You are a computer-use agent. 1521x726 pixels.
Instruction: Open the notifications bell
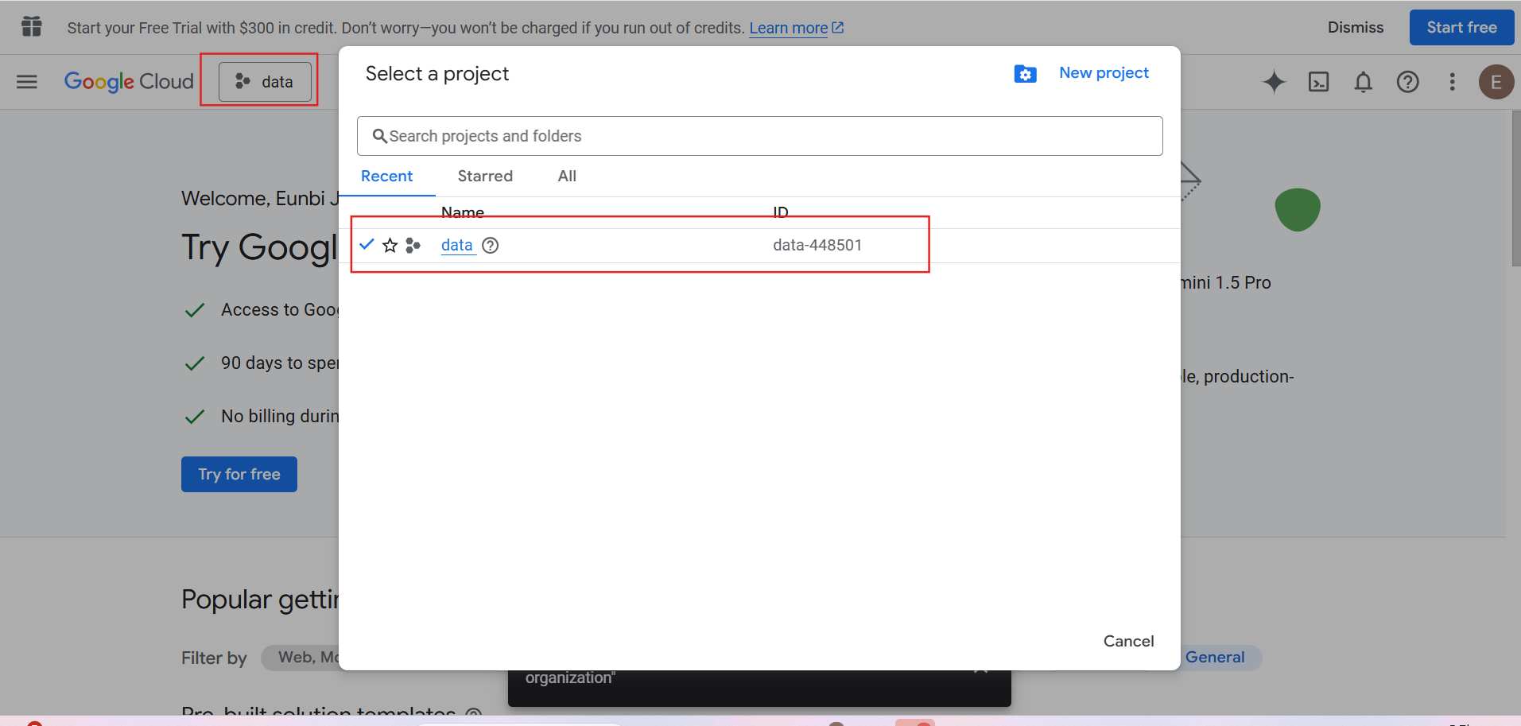click(1363, 81)
